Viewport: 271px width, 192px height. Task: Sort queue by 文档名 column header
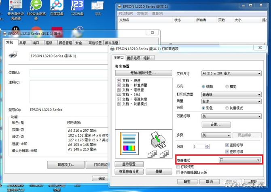[x=145, y=20]
